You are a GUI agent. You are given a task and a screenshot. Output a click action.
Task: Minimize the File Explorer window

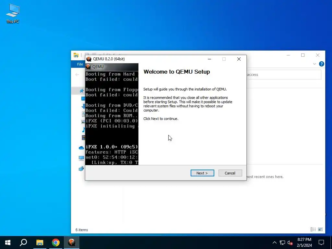pos(288,55)
